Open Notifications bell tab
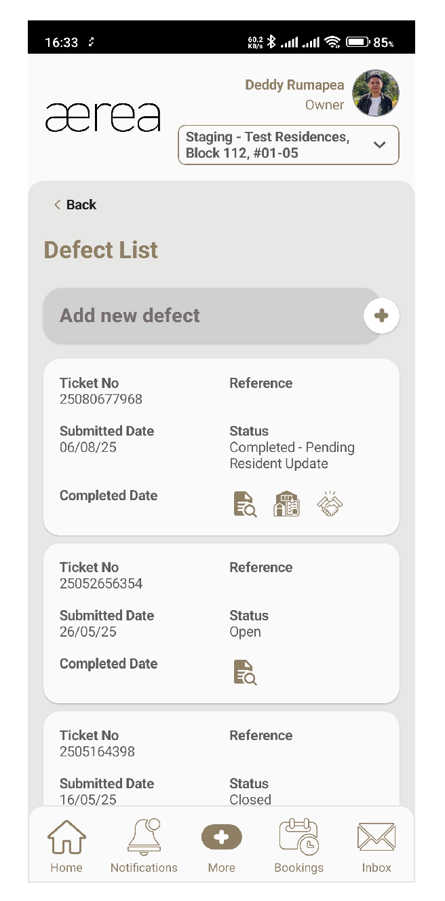 (144, 846)
